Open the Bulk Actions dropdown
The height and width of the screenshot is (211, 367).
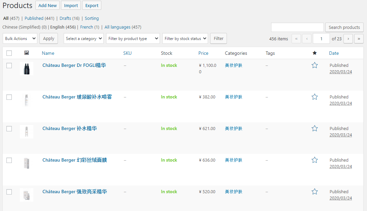coord(20,39)
